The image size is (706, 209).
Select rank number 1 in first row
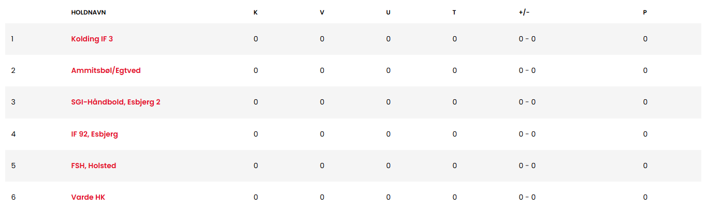click(12, 39)
